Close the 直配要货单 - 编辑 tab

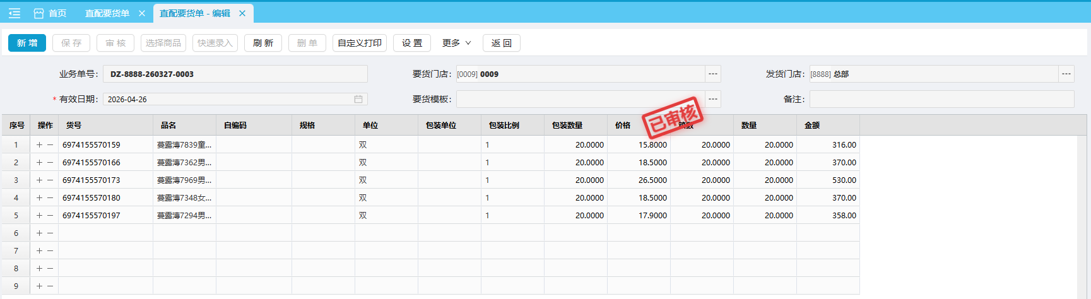(x=242, y=13)
